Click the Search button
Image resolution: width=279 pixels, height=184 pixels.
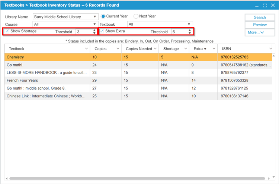(x=260, y=17)
